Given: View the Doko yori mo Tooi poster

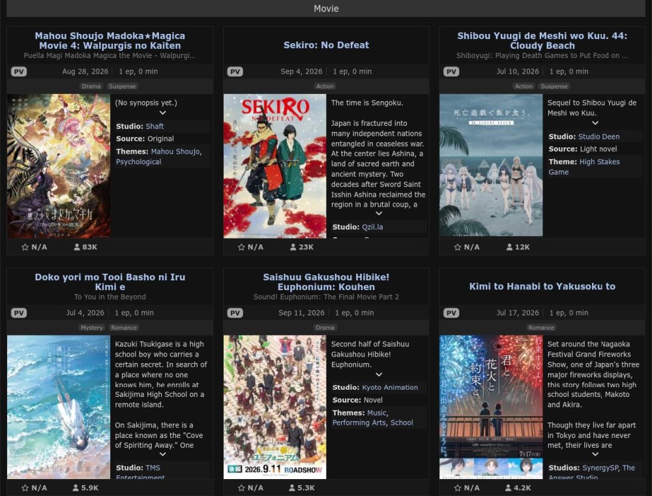Looking at the screenshot, I should [x=59, y=407].
